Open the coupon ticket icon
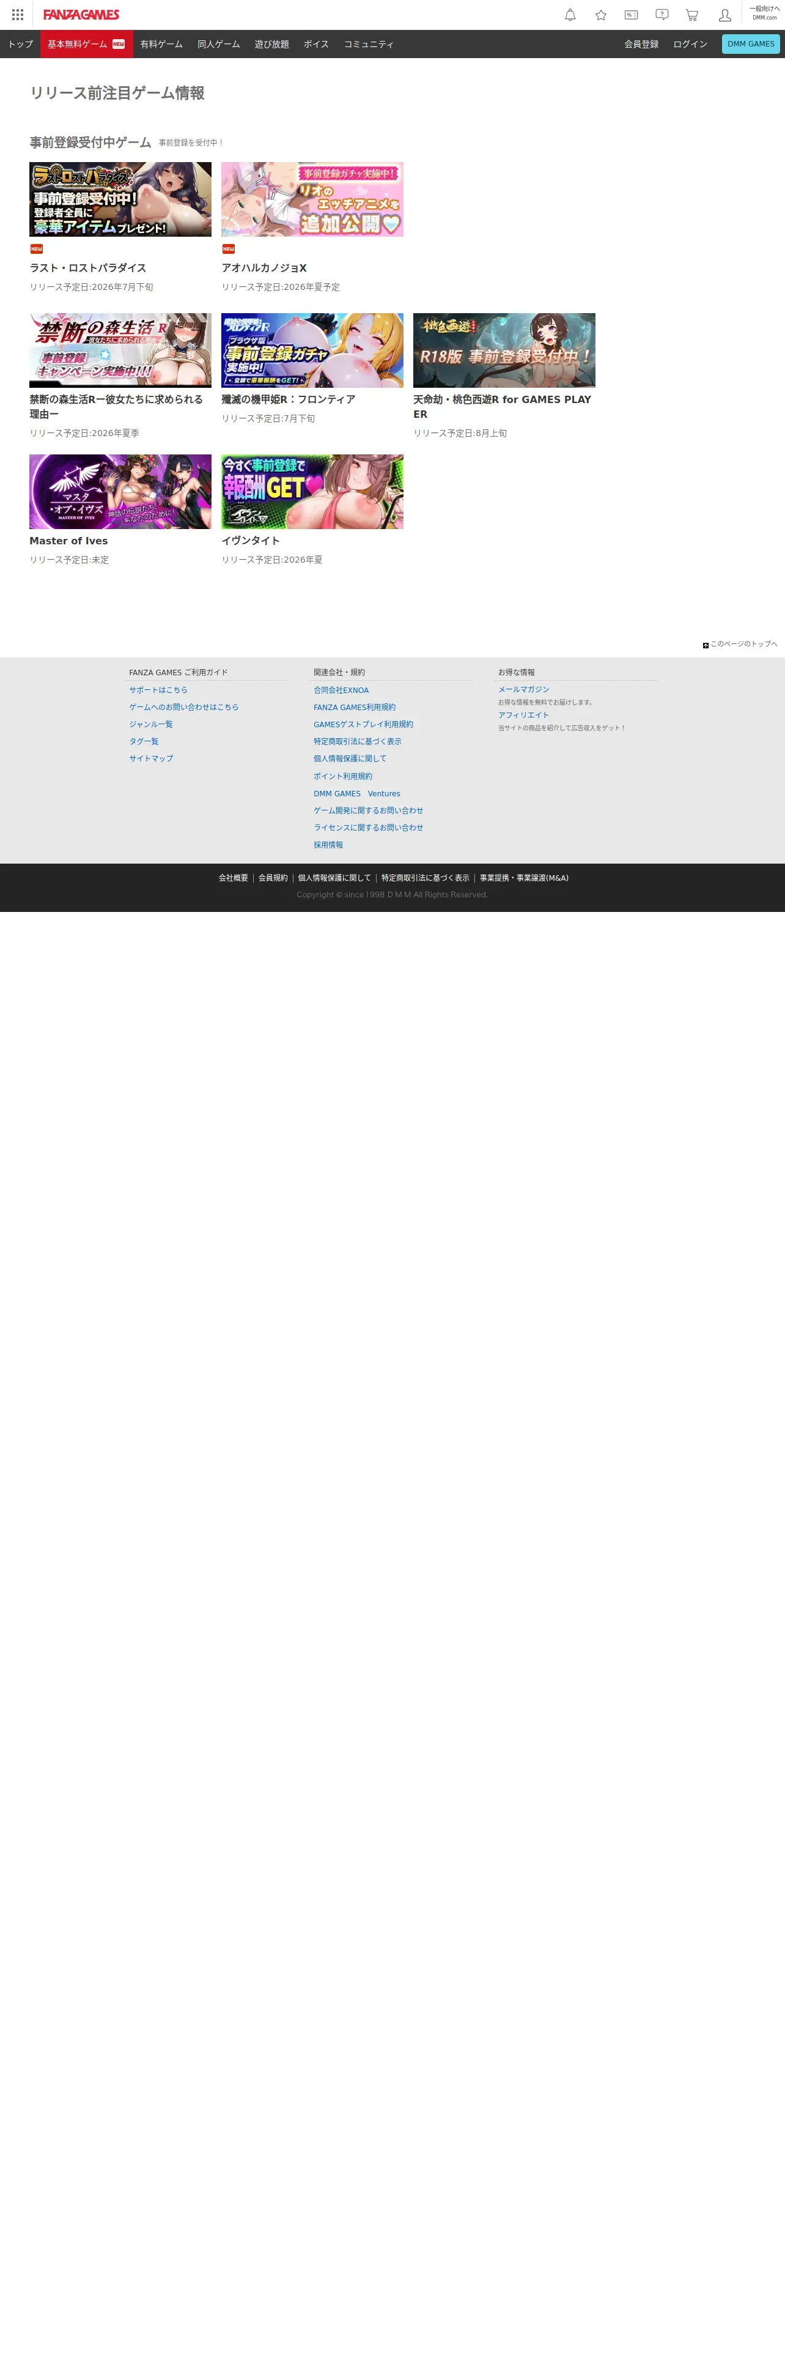Screen dimensions: 785x2356 coord(632,15)
